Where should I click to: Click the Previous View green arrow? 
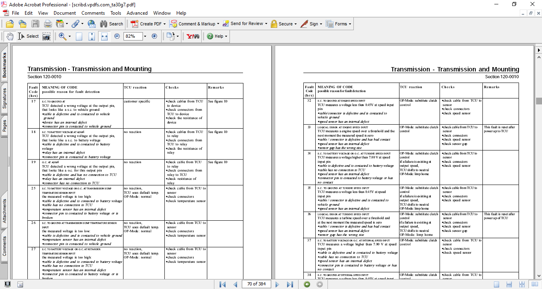[307, 284]
